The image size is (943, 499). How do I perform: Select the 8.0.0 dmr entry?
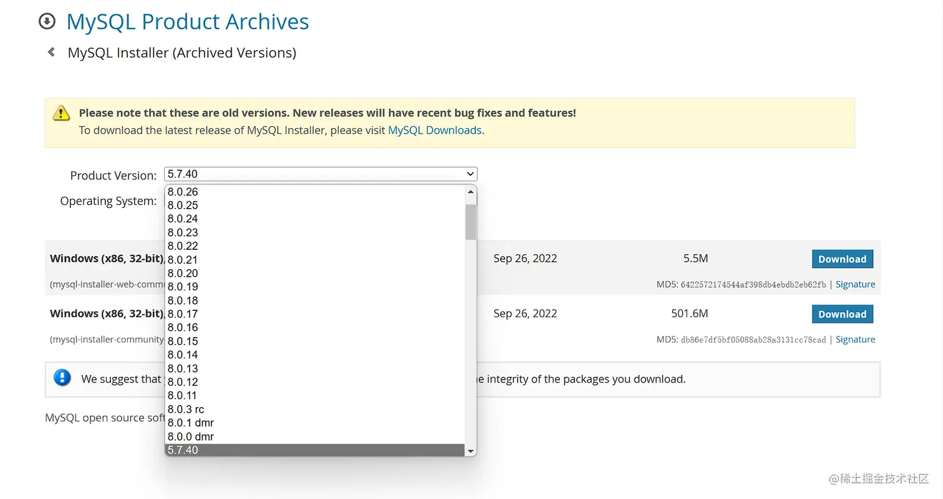click(315, 437)
